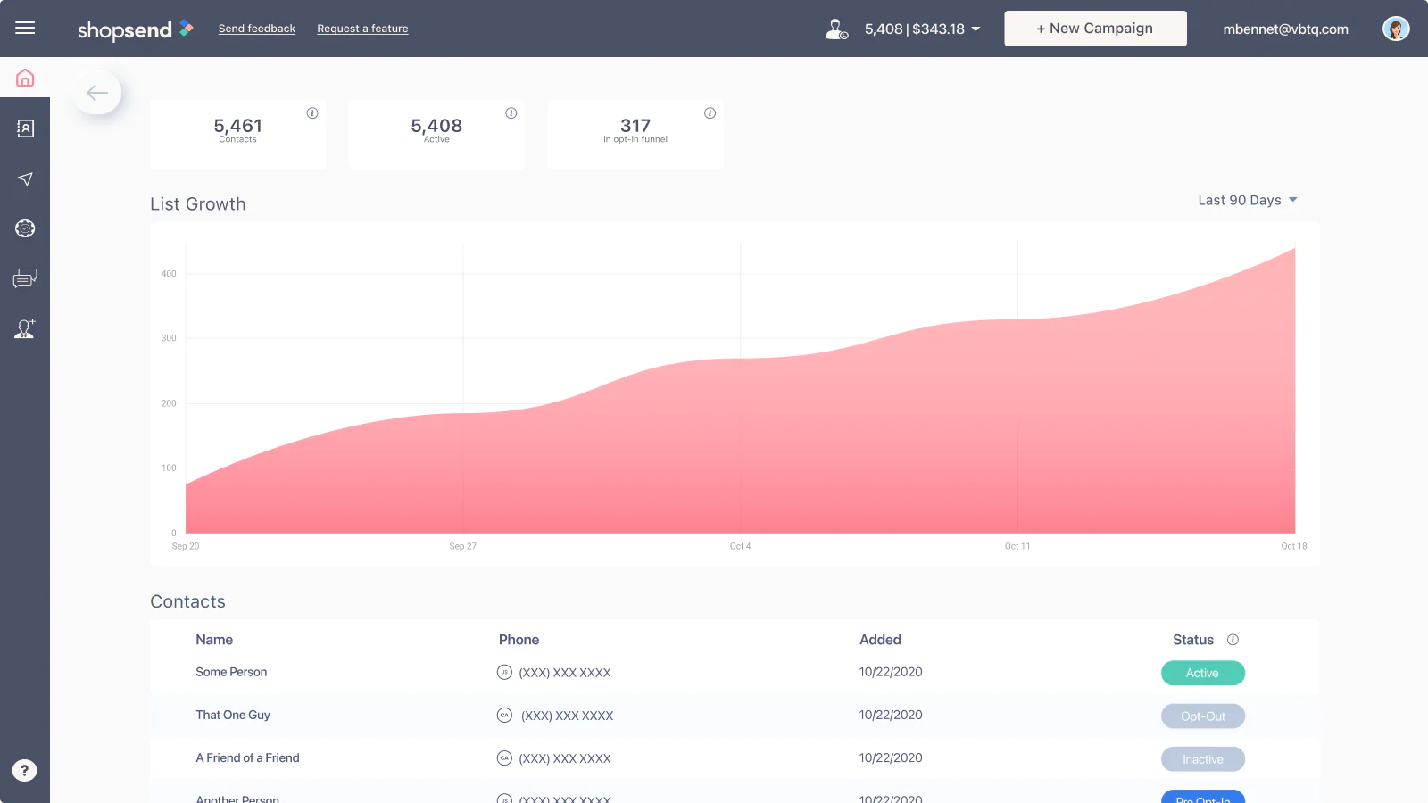This screenshot has width=1428, height=803.
Task: Expand the Last 90 Days dropdown
Action: coord(1247,200)
